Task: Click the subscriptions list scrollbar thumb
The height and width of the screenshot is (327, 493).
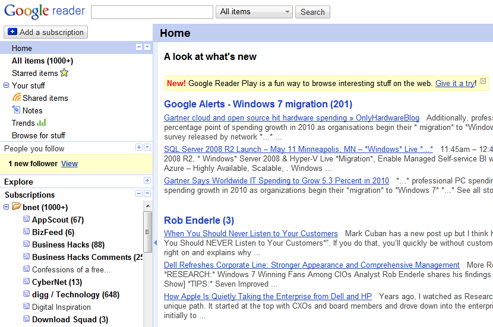Action: coord(147,232)
